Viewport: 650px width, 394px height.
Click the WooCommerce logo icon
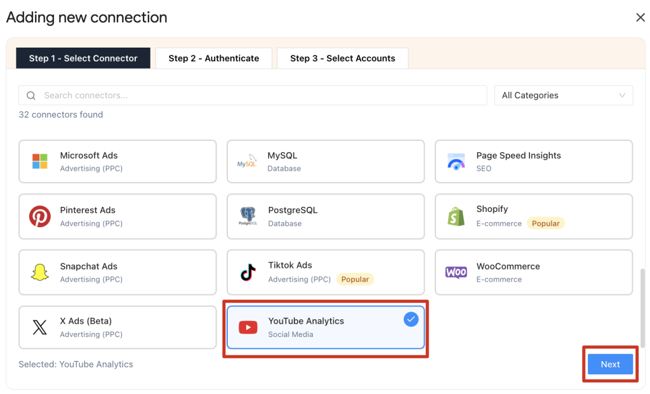pyautogui.click(x=456, y=272)
